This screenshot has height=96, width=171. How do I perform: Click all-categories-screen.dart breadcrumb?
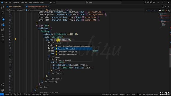pyautogui.click(x=35, y=10)
